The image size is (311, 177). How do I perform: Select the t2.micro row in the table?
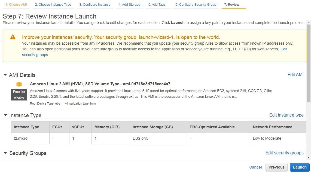pos(20,138)
